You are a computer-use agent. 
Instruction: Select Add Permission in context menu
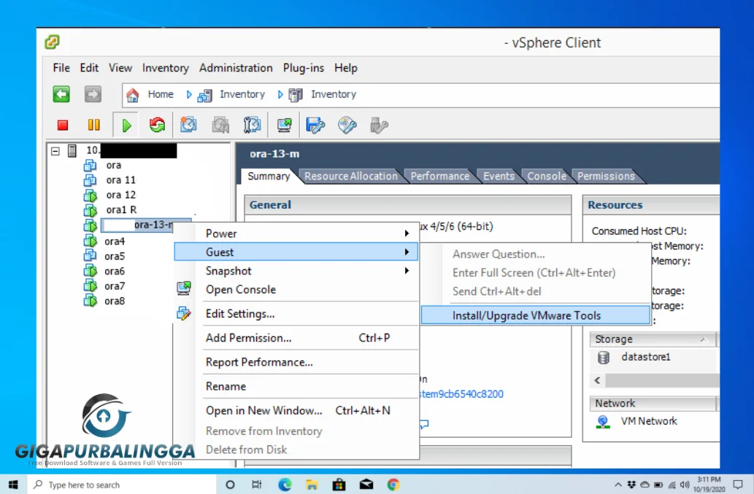296,339
